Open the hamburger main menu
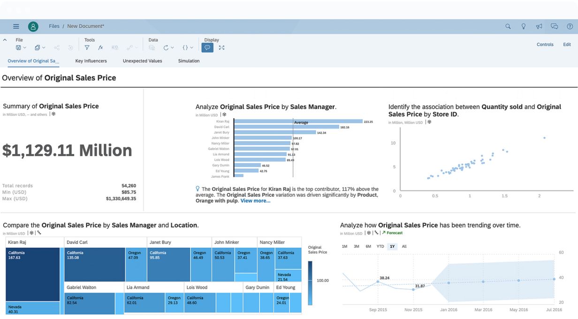 click(16, 26)
